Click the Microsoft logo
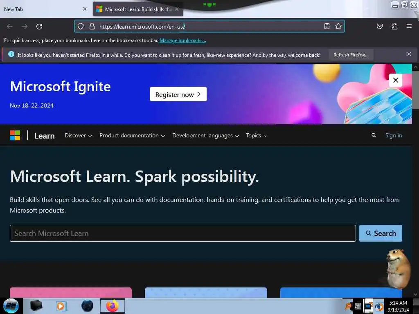Viewport: 419px width, 314px height. (x=15, y=135)
